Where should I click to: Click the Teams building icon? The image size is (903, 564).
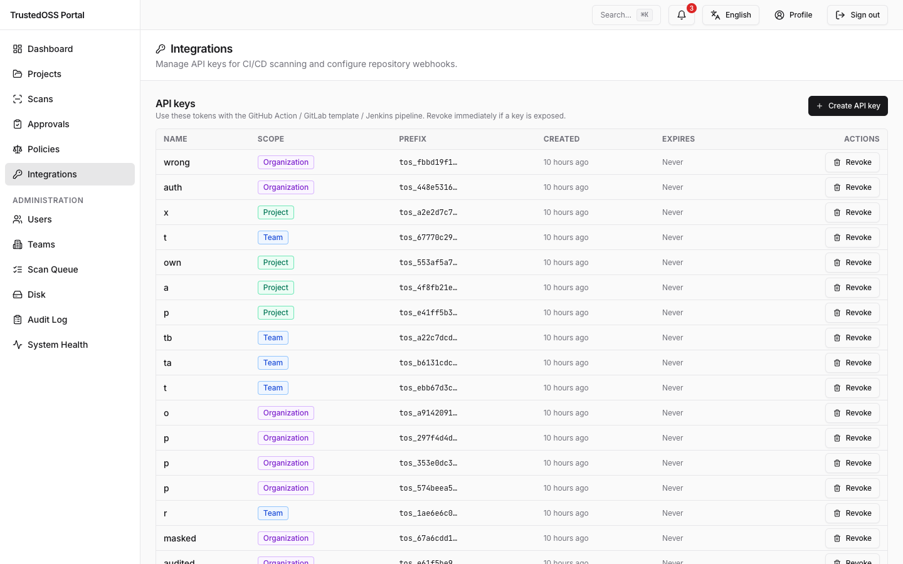18,244
